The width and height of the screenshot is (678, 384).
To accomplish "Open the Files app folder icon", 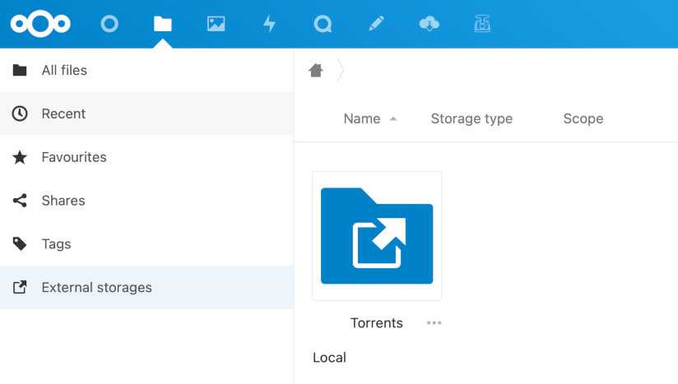I will [x=163, y=24].
